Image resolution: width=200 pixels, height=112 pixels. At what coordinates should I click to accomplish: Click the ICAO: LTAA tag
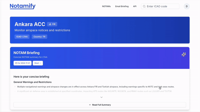click(x=22, y=37)
